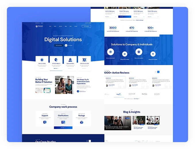This screenshot has height=149, width=195.
Task: Select the 'Blog & Insights' heading
Action: (132, 112)
